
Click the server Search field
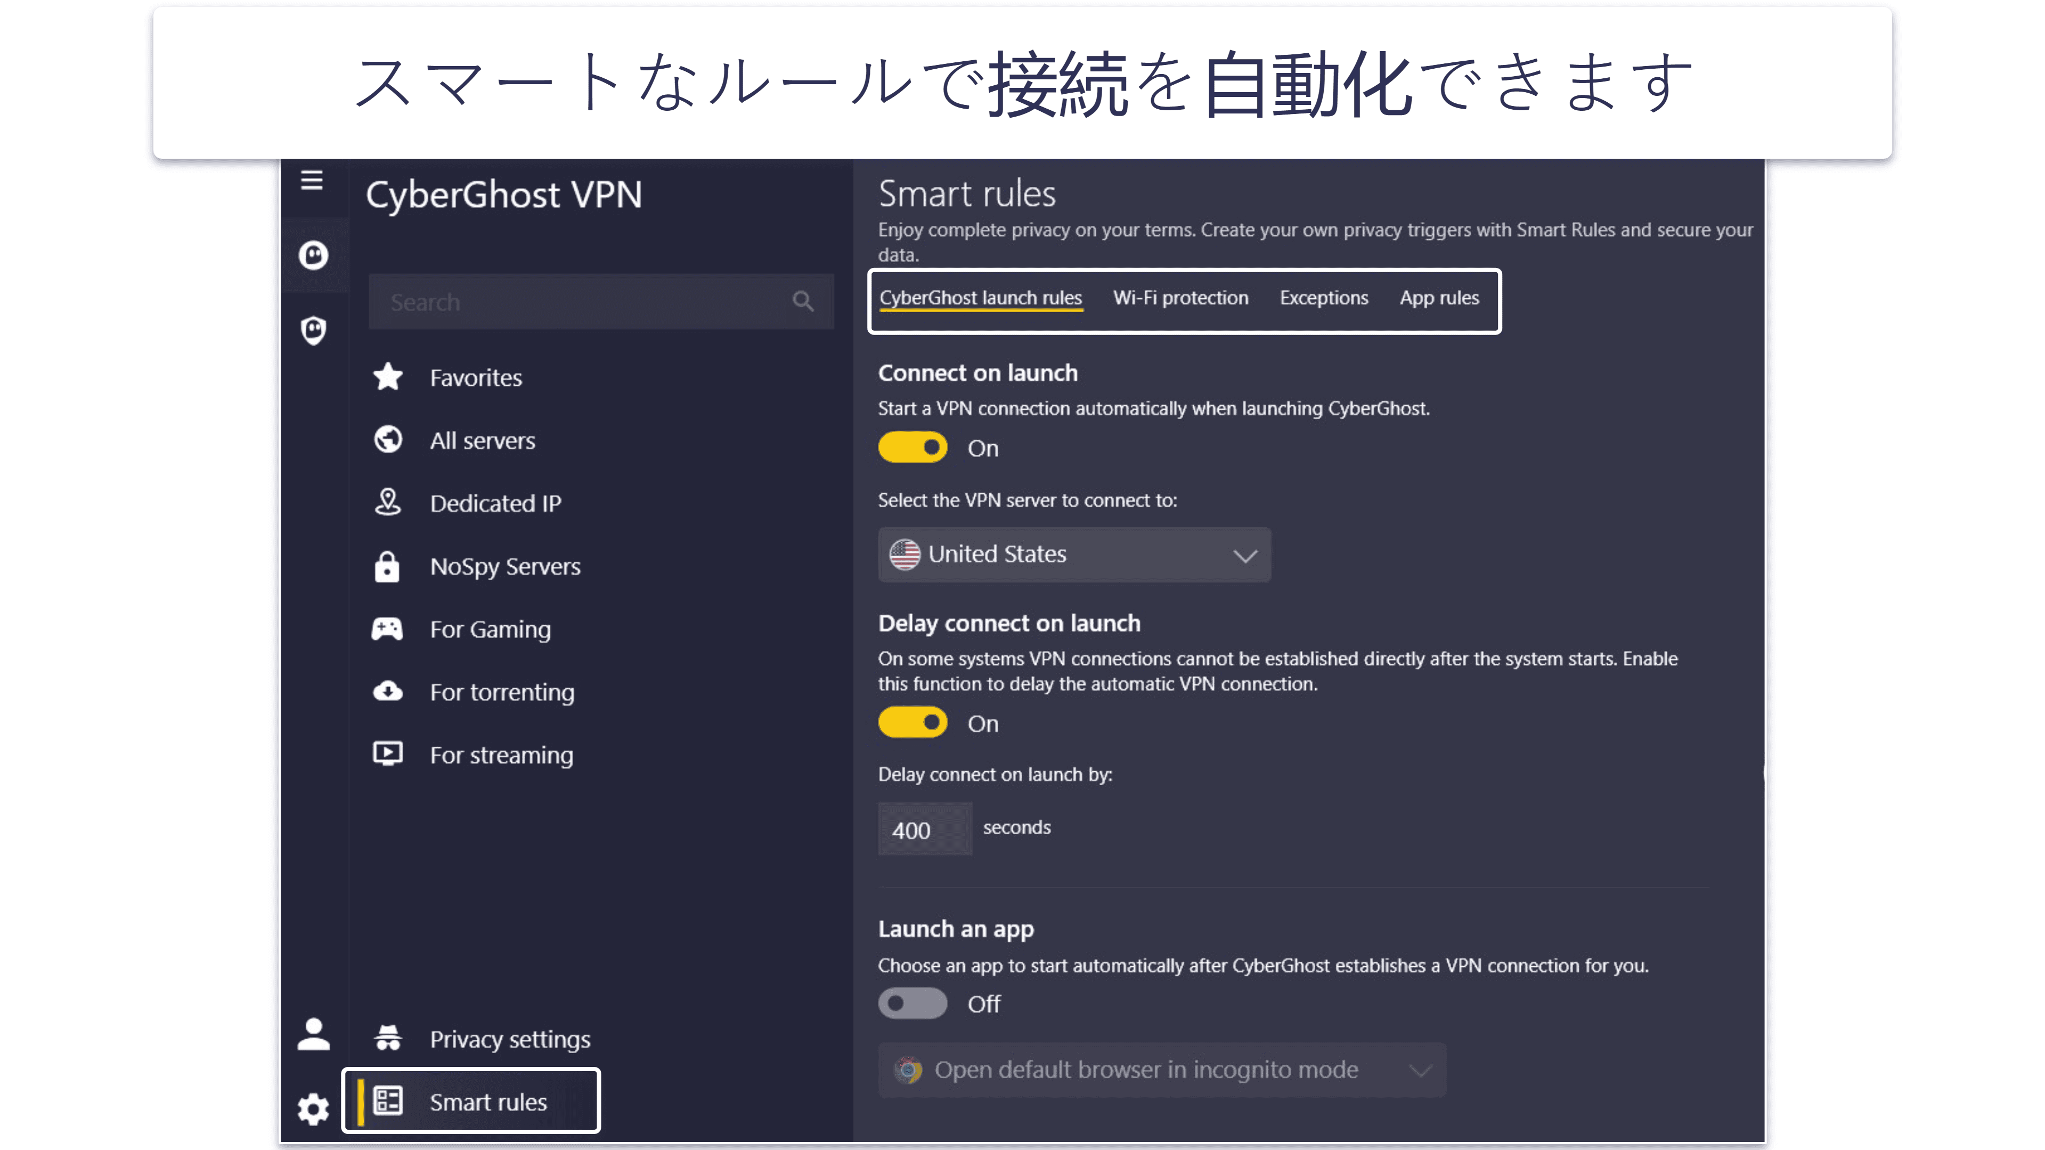601,301
